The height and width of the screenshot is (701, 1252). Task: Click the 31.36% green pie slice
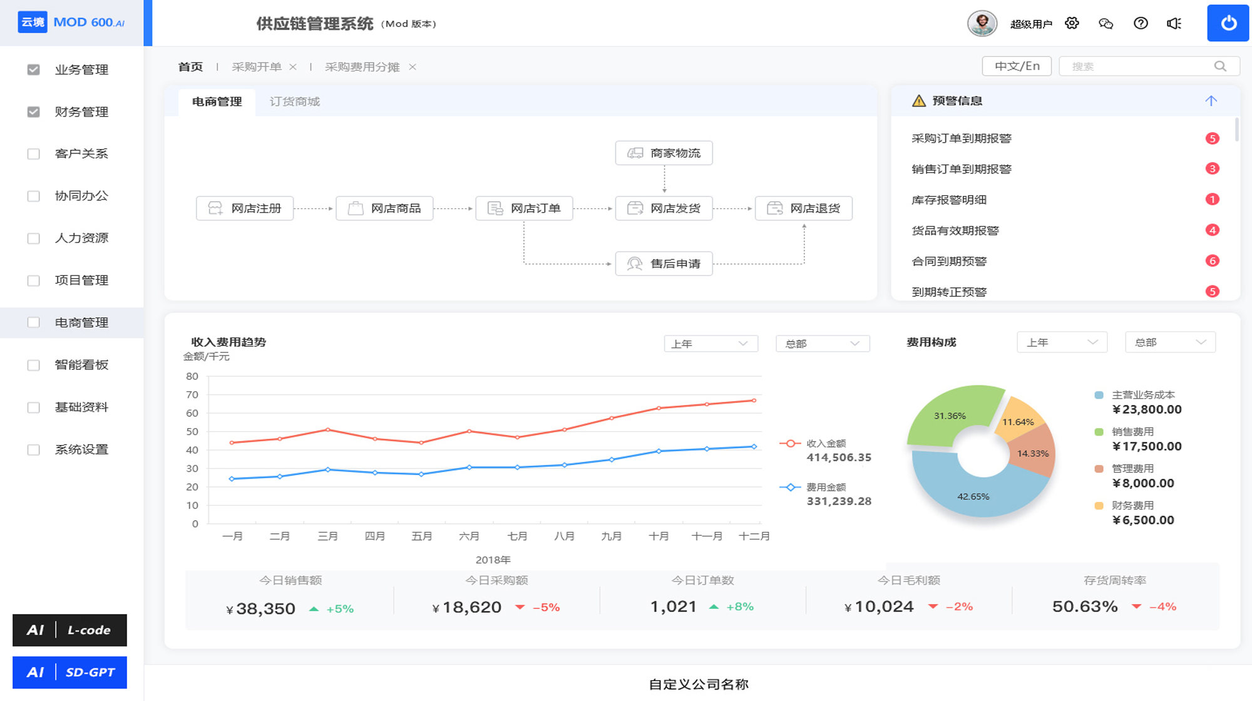click(x=949, y=415)
